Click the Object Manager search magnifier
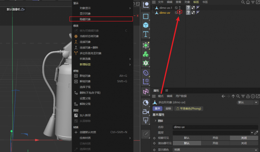Viewport: 260px width, 152px height. 243,2
